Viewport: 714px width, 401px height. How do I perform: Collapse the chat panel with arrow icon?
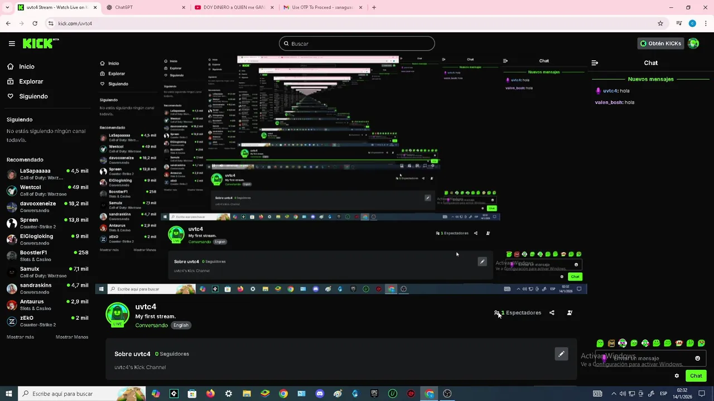595,63
